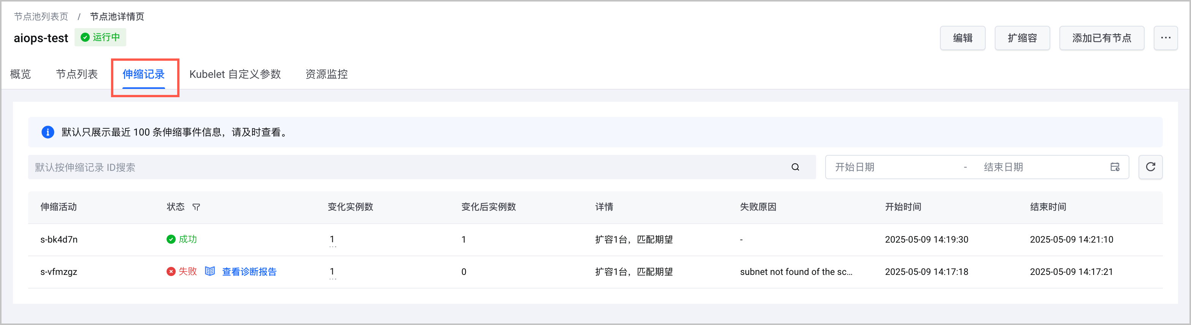Click the refresh records icon button
This screenshot has height=325, width=1191.
(x=1150, y=167)
